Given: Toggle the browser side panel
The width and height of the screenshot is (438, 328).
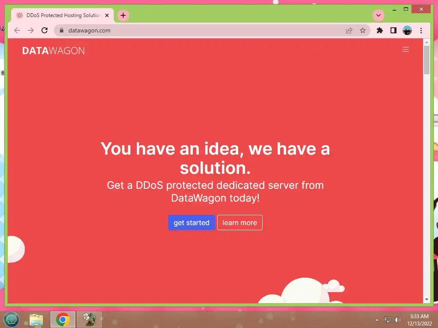Looking at the screenshot, I should 394,30.
